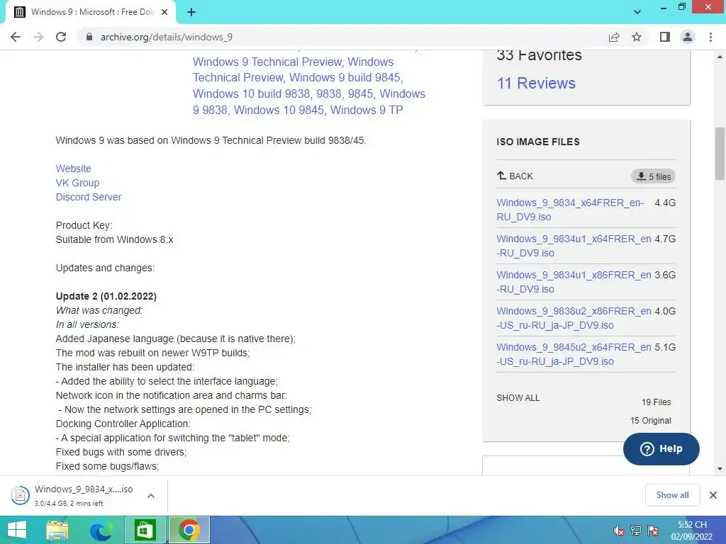The height and width of the screenshot is (544, 726).
Task: Open the VK Group link
Action: [77, 183]
